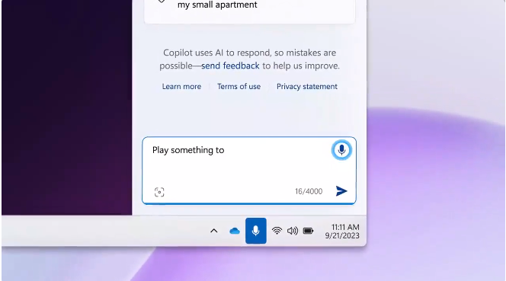Viewport: 506px width, 281px height.
Task: Open the Wi-Fi network icon in taskbar
Action: coord(277,231)
